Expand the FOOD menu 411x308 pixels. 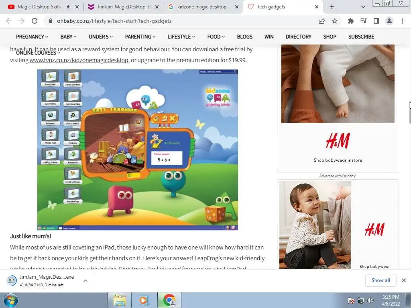pos(216,36)
